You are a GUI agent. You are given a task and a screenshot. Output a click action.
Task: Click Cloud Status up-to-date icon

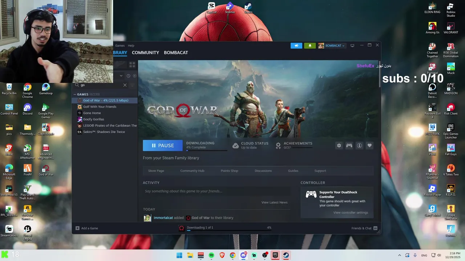(x=236, y=145)
